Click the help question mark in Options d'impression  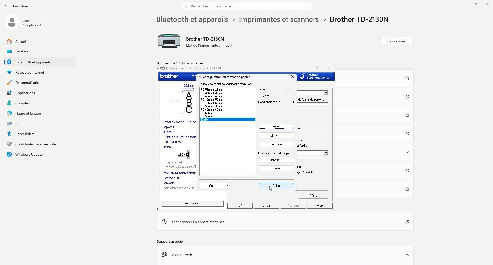coord(317,68)
